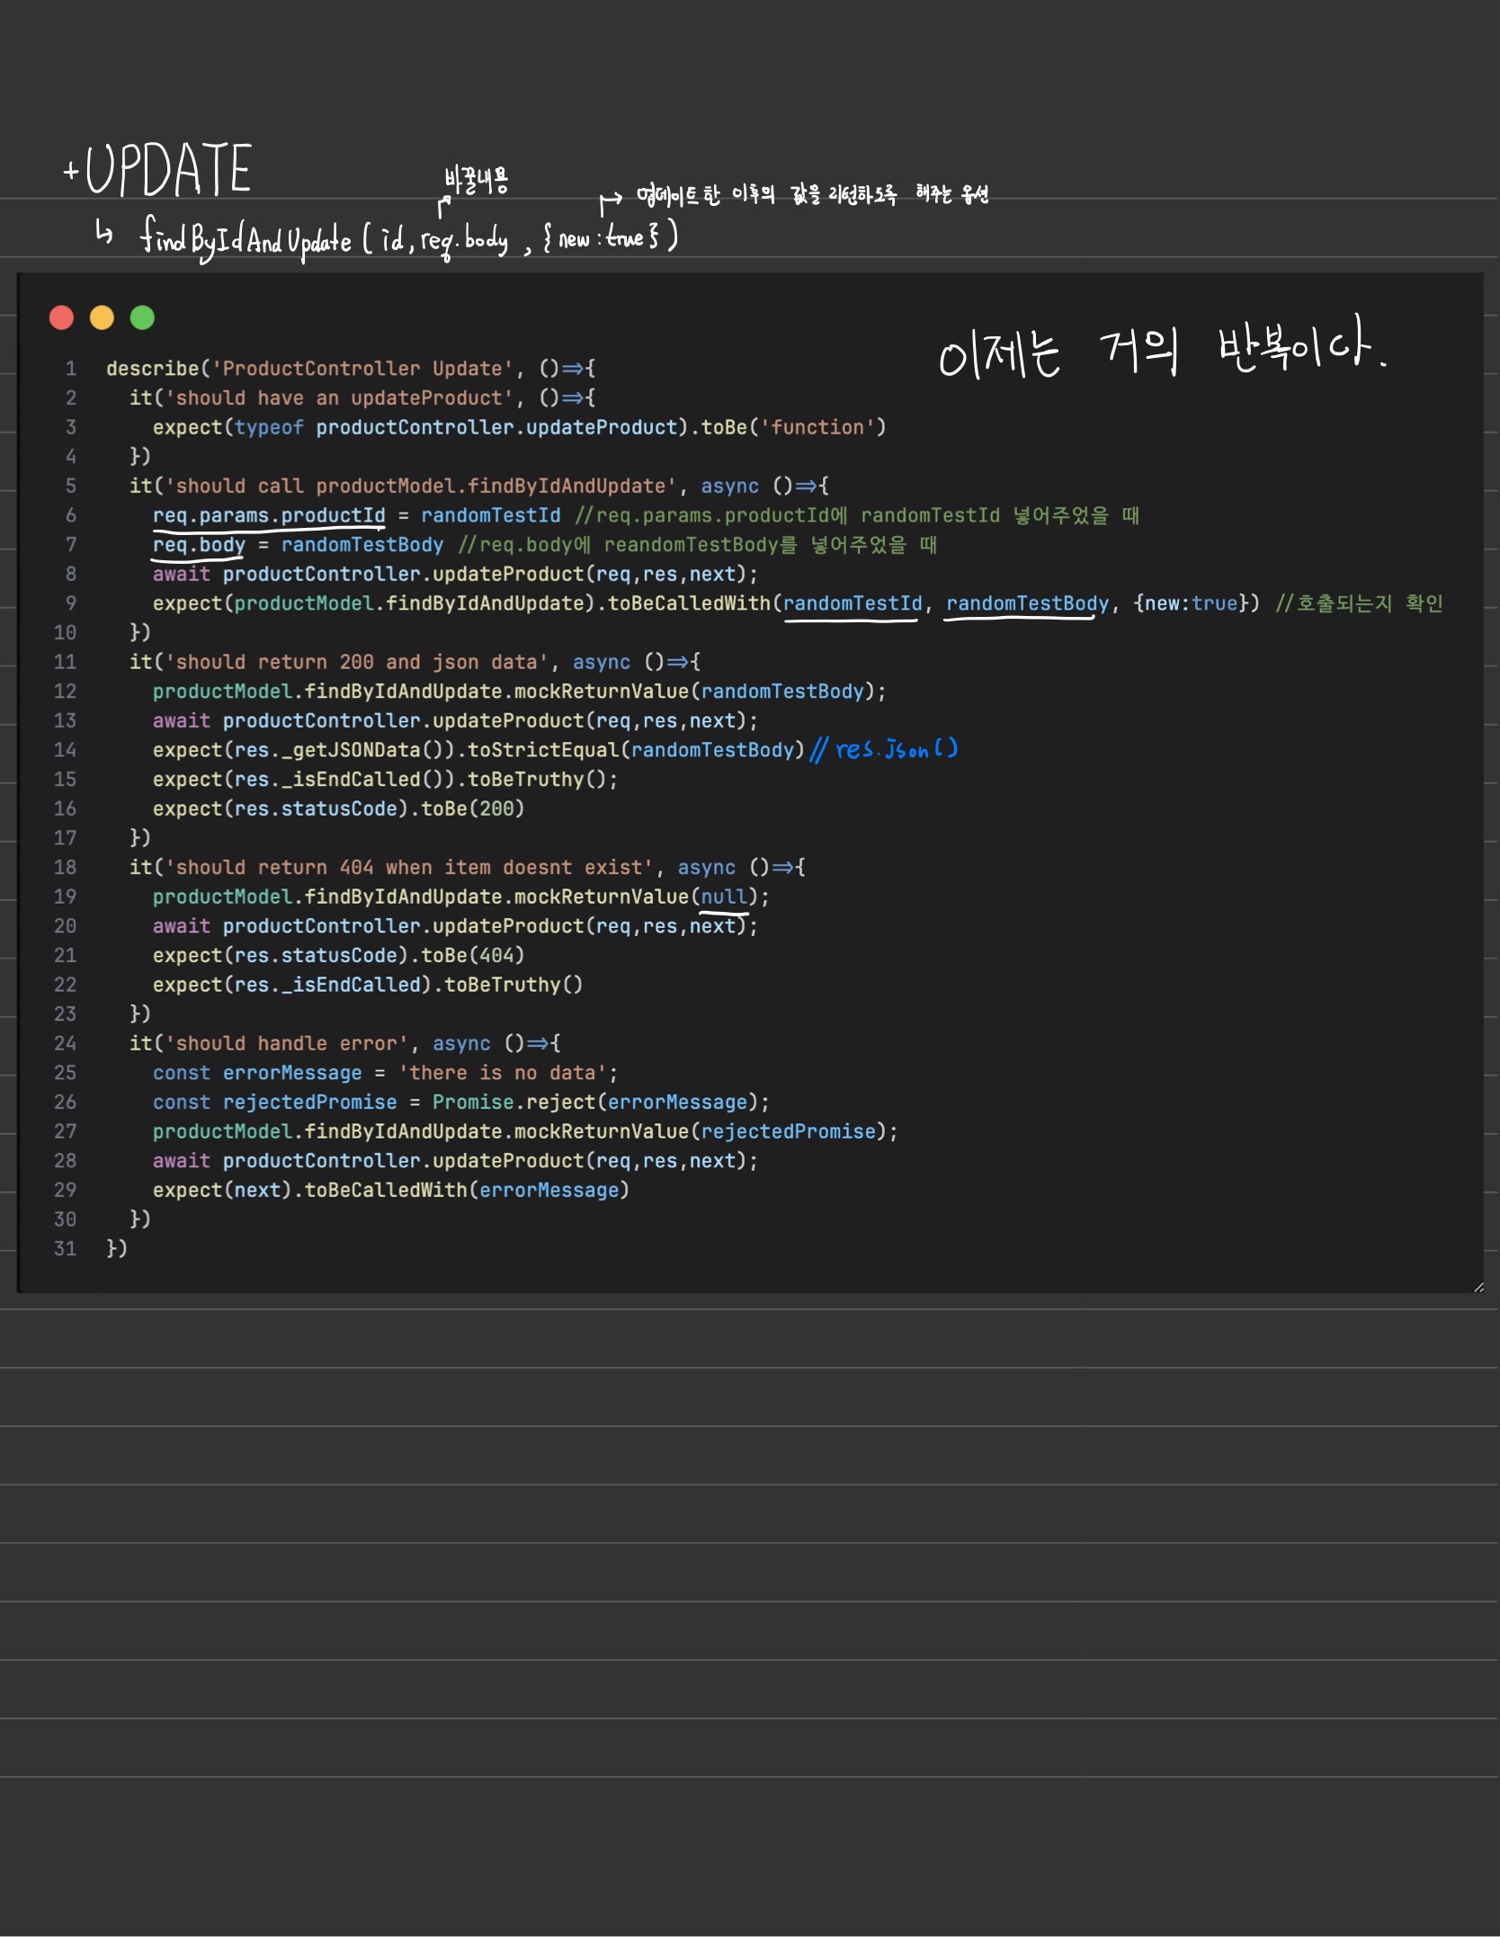Viewport: 1500px width, 1937px height.
Task: Click 'mockReturnValue(randomTestBody)' on line 12
Action: [x=695, y=692]
